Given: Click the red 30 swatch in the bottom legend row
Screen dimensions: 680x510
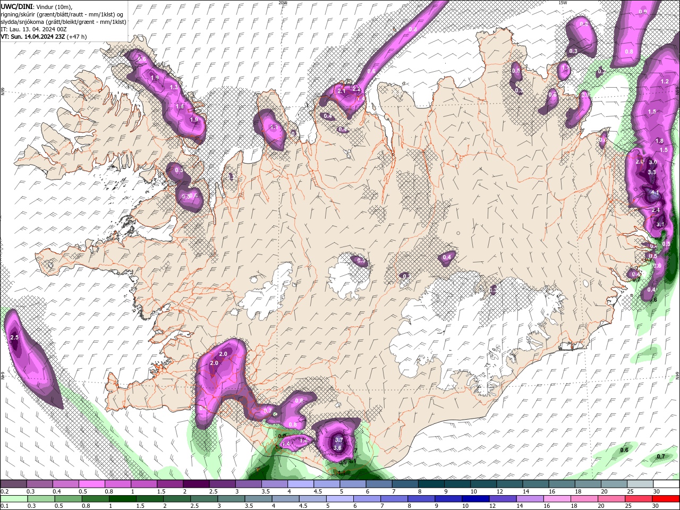Looking at the screenshot, I should pos(666,499).
